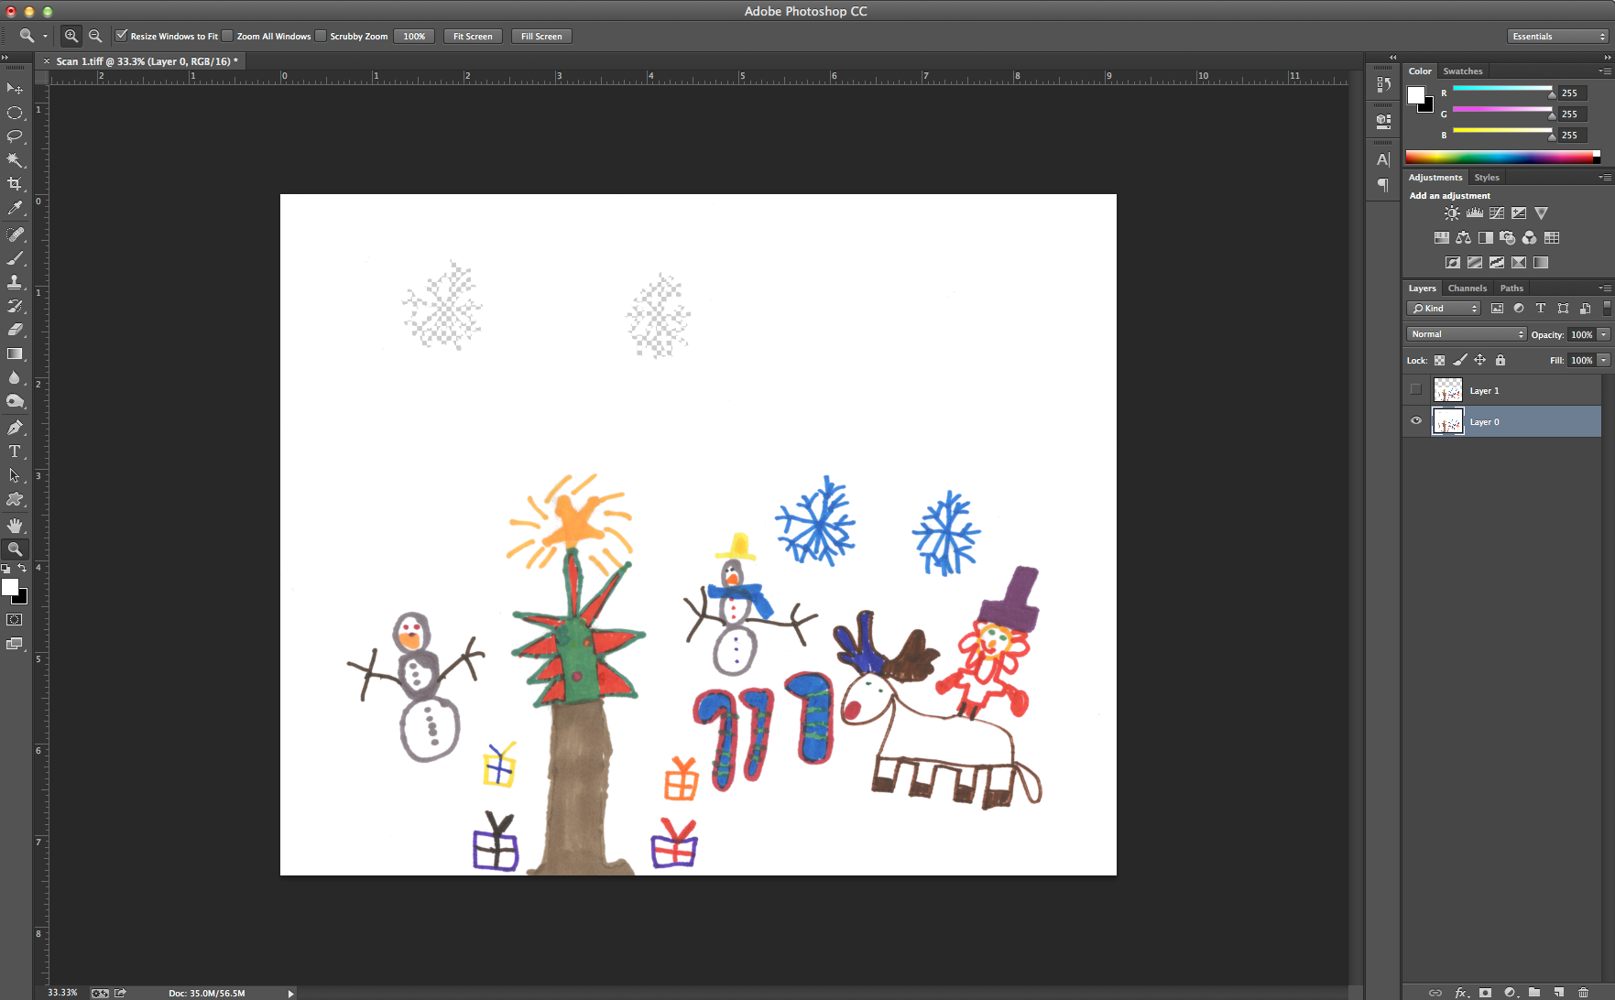Viewport: 1615px width, 1000px height.
Task: Open the Normal blend mode dropdown
Action: click(x=1468, y=334)
